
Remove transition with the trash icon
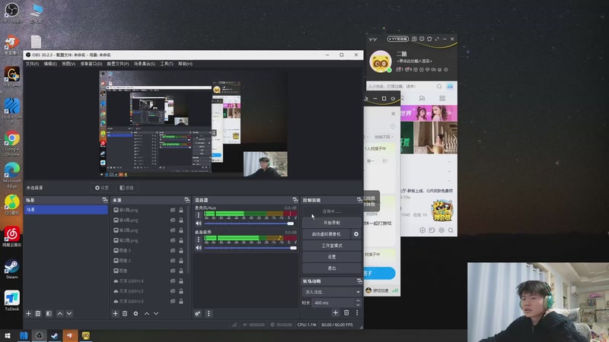[346, 312]
